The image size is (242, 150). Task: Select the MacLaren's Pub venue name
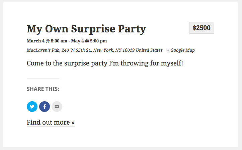coord(41,50)
